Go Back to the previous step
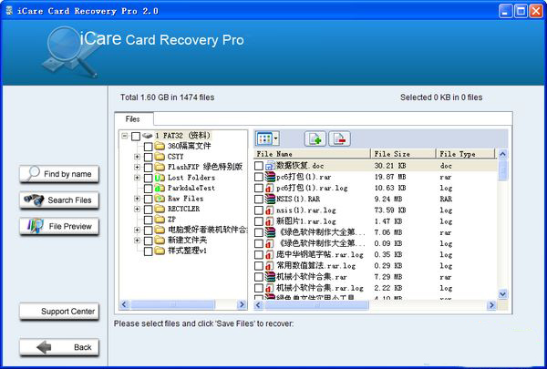Image resolution: width=547 pixels, height=369 pixels. pos(59,347)
